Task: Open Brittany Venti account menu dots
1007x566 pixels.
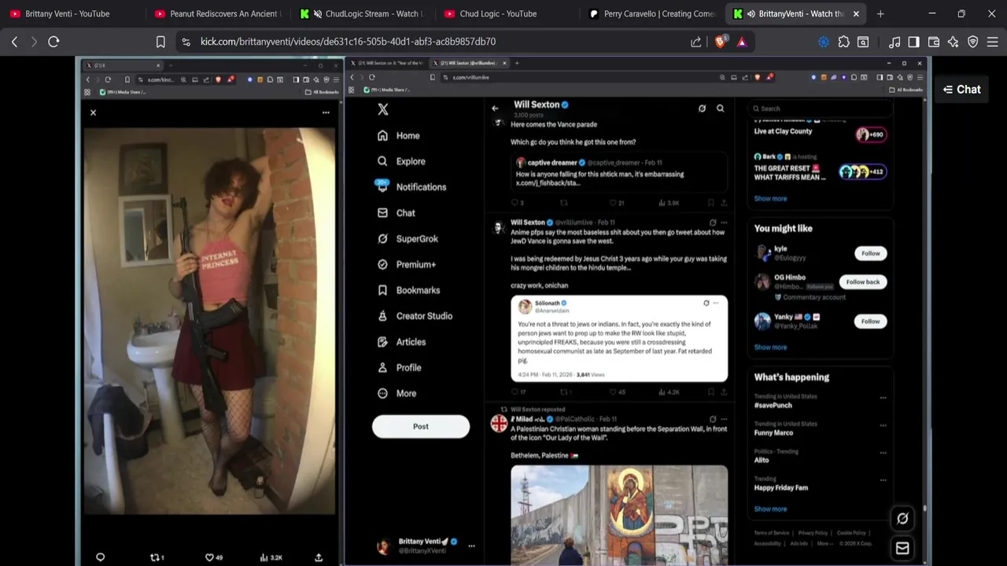Action: coord(471,546)
